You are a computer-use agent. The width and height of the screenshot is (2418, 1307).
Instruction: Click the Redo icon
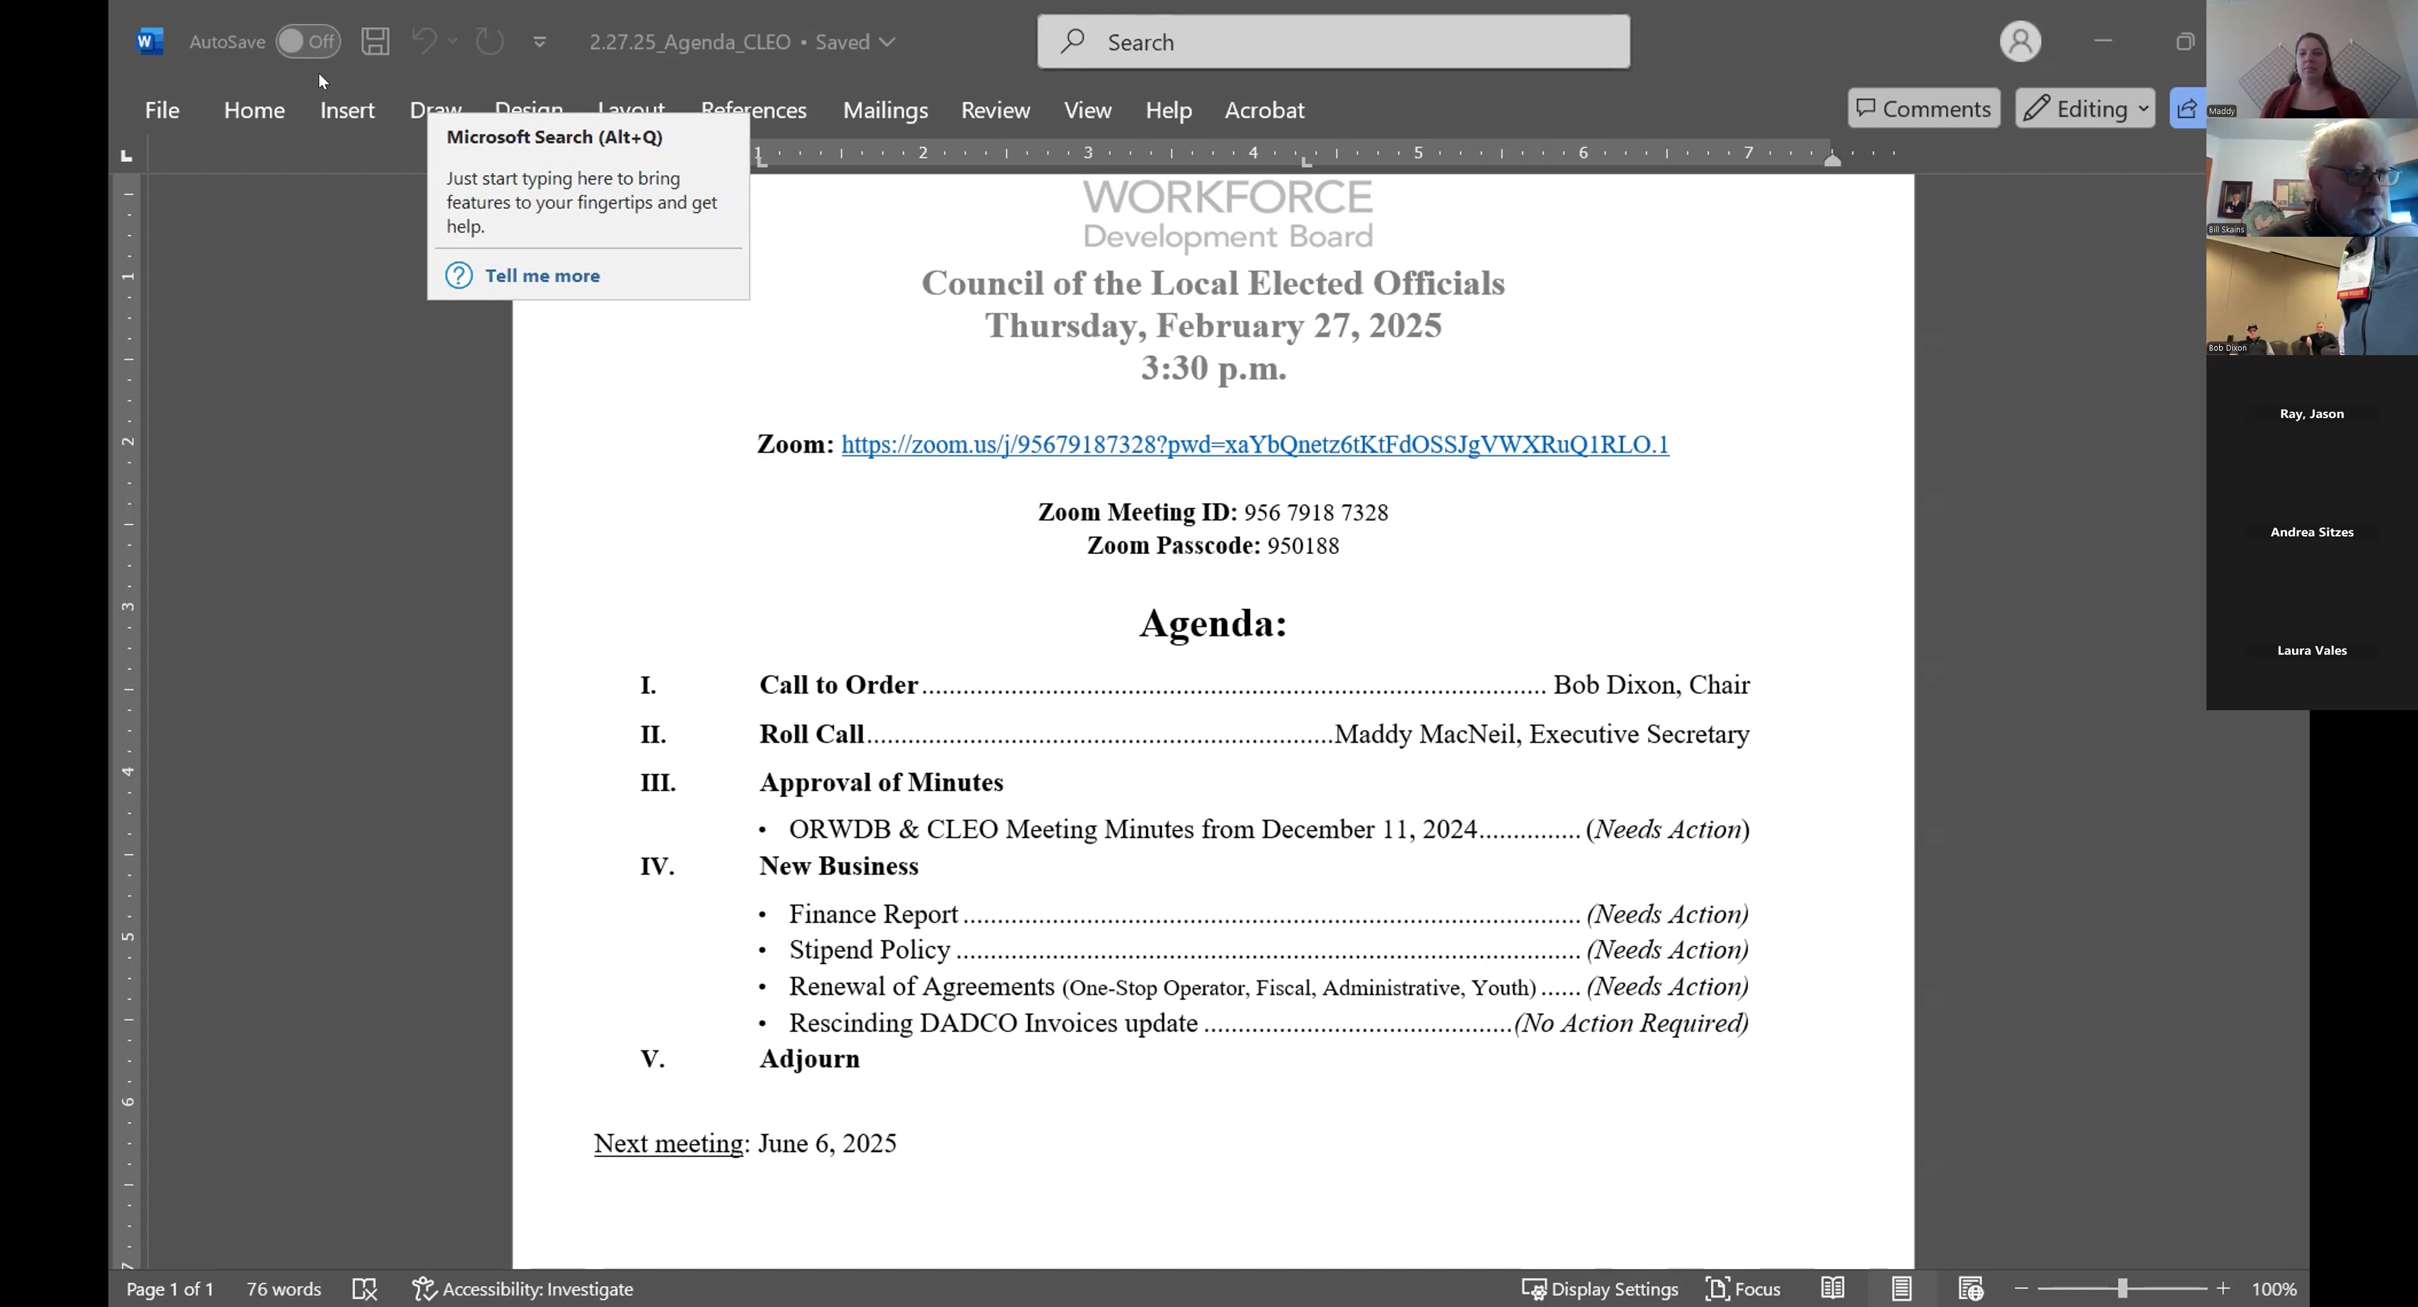[x=488, y=42]
